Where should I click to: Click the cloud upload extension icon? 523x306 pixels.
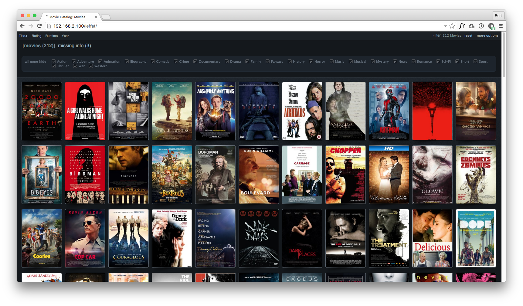pos(471,26)
